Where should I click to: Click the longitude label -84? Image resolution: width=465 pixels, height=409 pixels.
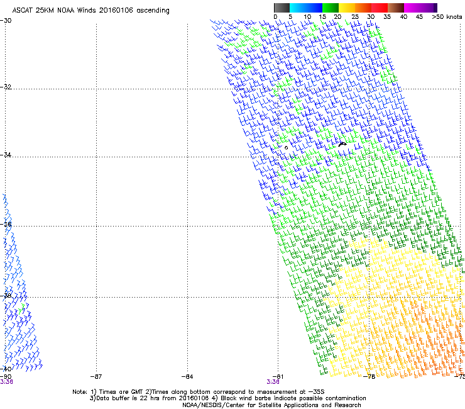(187, 376)
